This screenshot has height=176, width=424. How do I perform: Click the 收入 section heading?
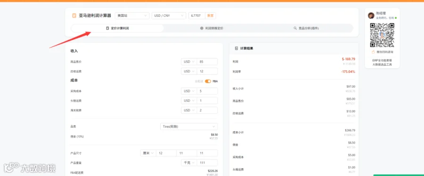pos(74,51)
